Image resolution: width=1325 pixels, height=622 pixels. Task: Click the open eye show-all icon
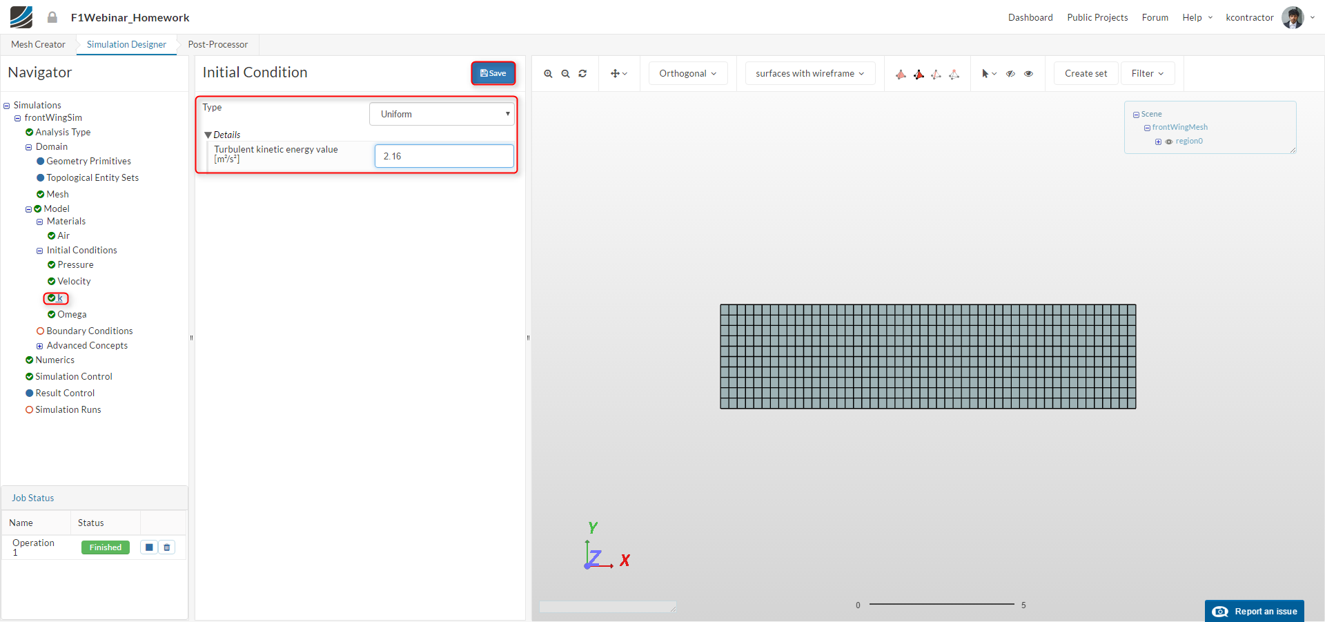coord(1028,74)
